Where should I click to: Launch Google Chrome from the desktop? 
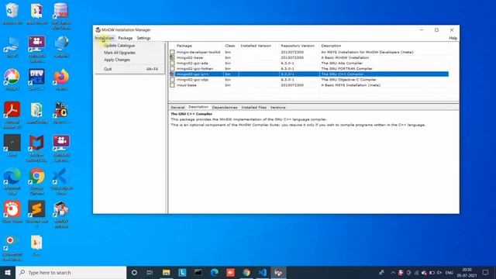(x=36, y=181)
